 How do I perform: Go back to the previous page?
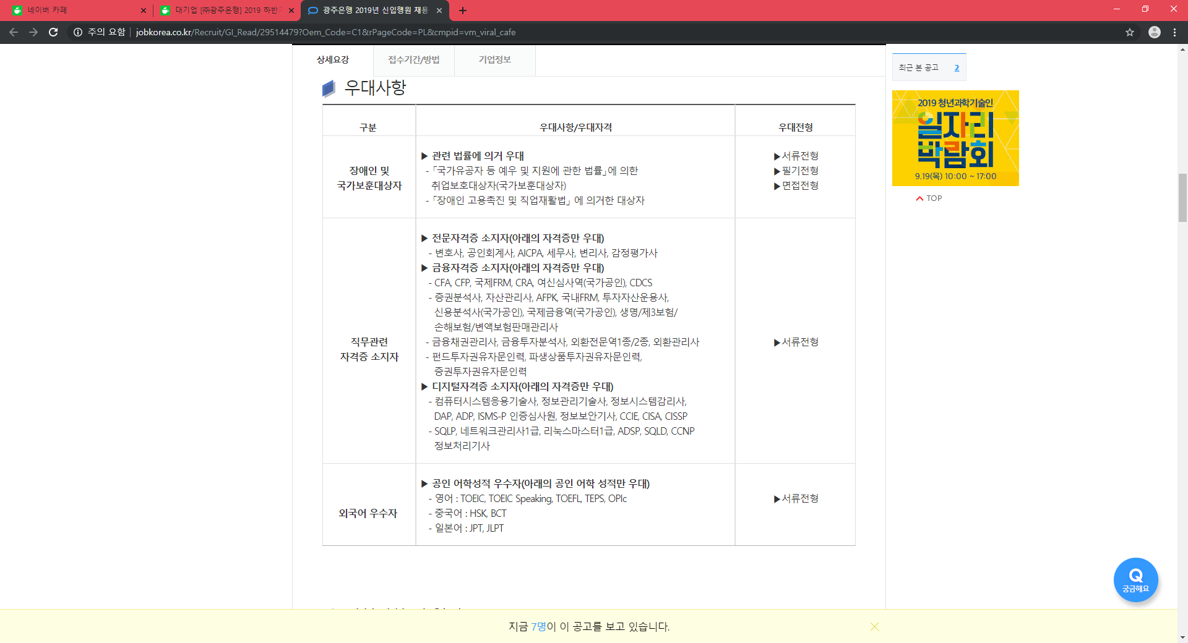[x=14, y=32]
